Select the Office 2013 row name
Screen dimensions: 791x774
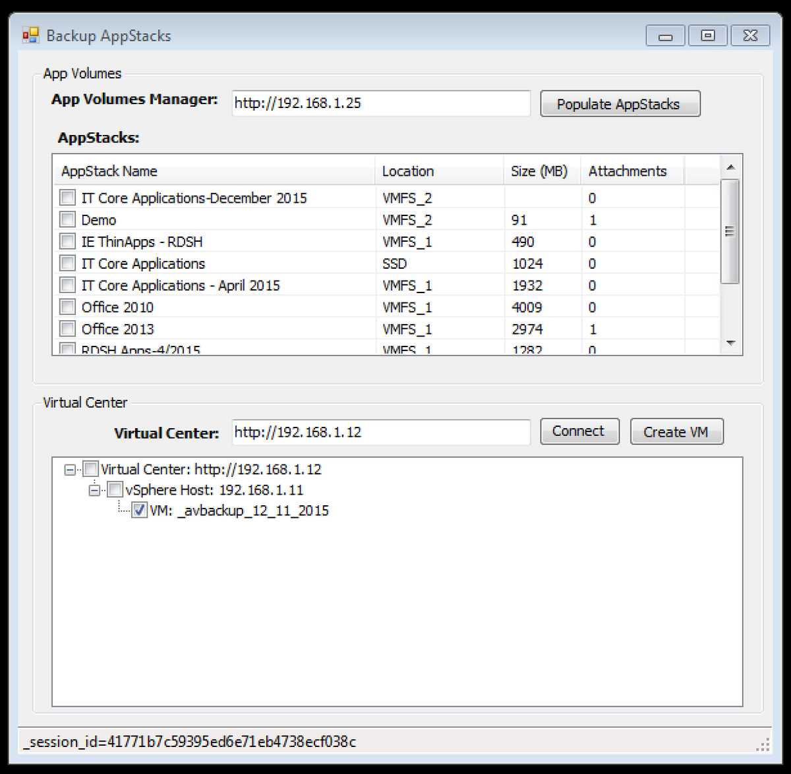tap(117, 329)
